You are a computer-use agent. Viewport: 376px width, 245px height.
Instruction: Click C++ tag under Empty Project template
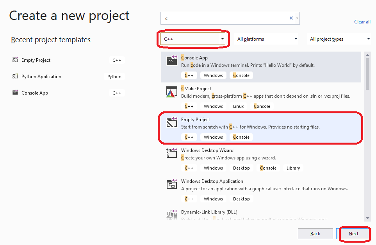189,137
